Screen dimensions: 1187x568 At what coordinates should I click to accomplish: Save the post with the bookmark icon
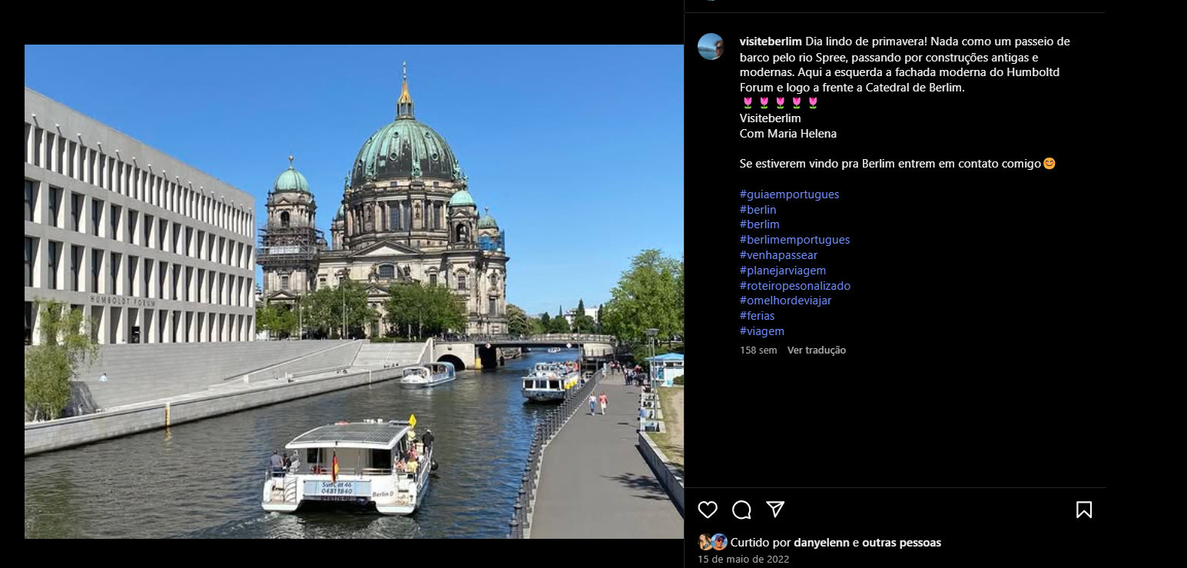click(x=1083, y=510)
